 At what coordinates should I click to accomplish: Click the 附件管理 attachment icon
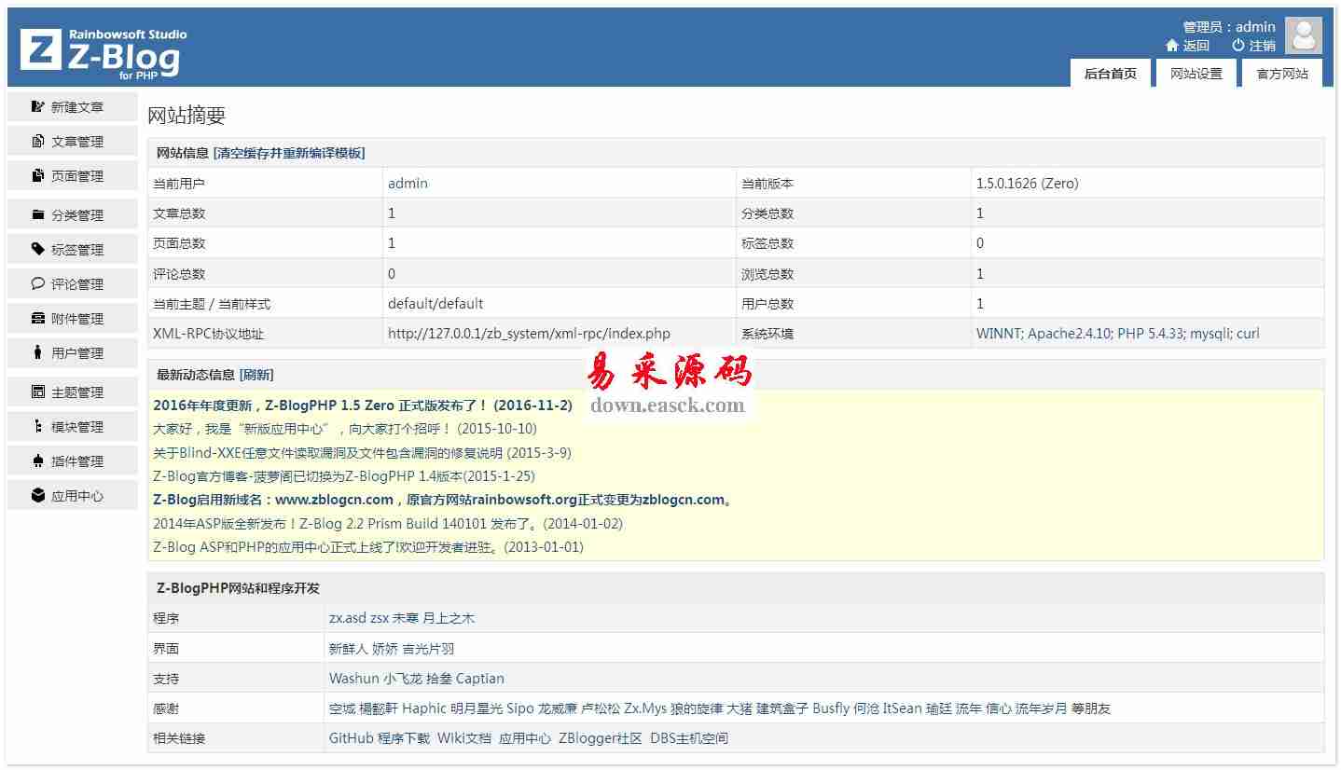tap(38, 319)
